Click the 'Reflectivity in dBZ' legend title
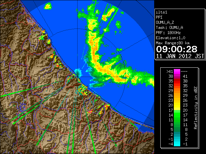206x154 pixels. [x=196, y=108]
